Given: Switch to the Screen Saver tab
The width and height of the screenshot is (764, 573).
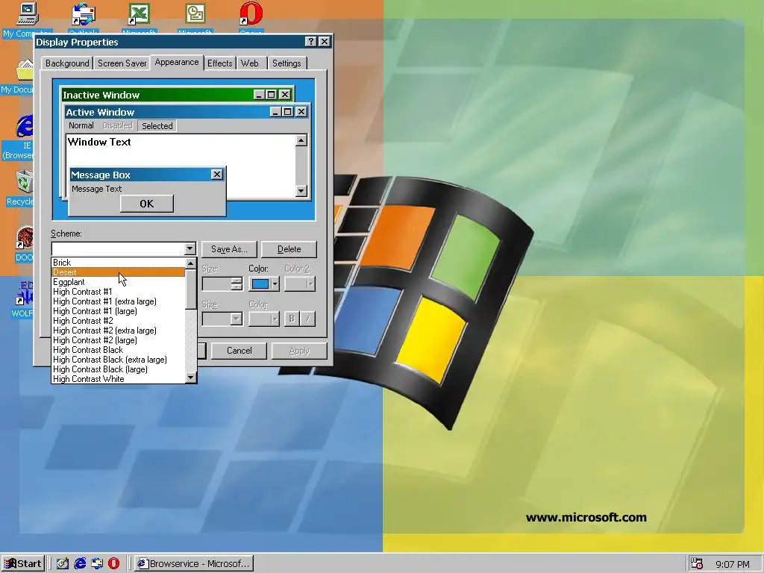Looking at the screenshot, I should click(x=122, y=63).
